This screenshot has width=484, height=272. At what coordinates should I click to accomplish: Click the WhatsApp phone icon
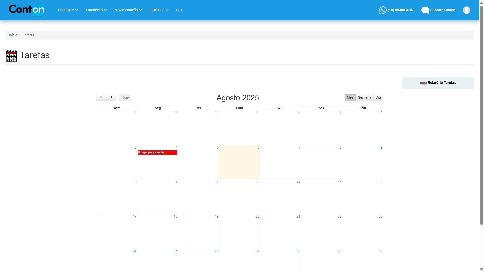pyautogui.click(x=383, y=10)
